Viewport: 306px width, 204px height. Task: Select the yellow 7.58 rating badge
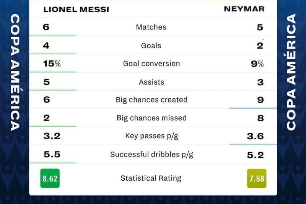coord(256,178)
